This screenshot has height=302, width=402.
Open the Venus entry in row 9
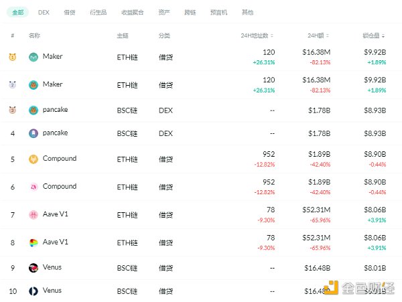52,267
